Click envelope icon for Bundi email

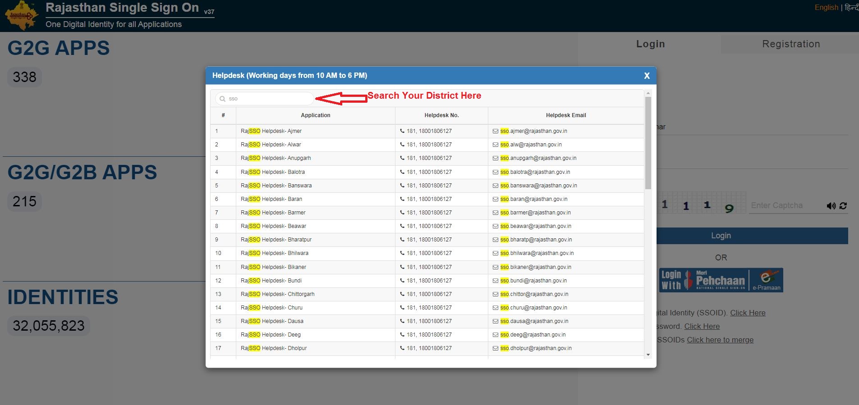click(x=496, y=281)
